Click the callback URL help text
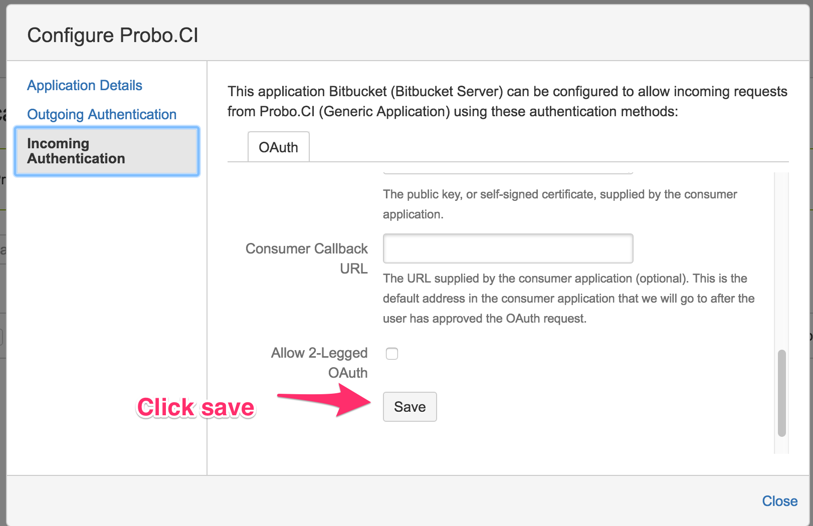Image resolution: width=813 pixels, height=526 pixels. click(568, 298)
